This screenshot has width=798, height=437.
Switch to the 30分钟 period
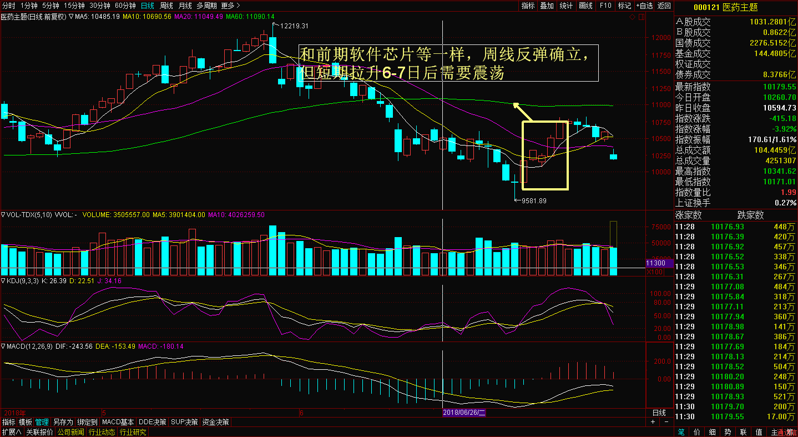[100, 6]
